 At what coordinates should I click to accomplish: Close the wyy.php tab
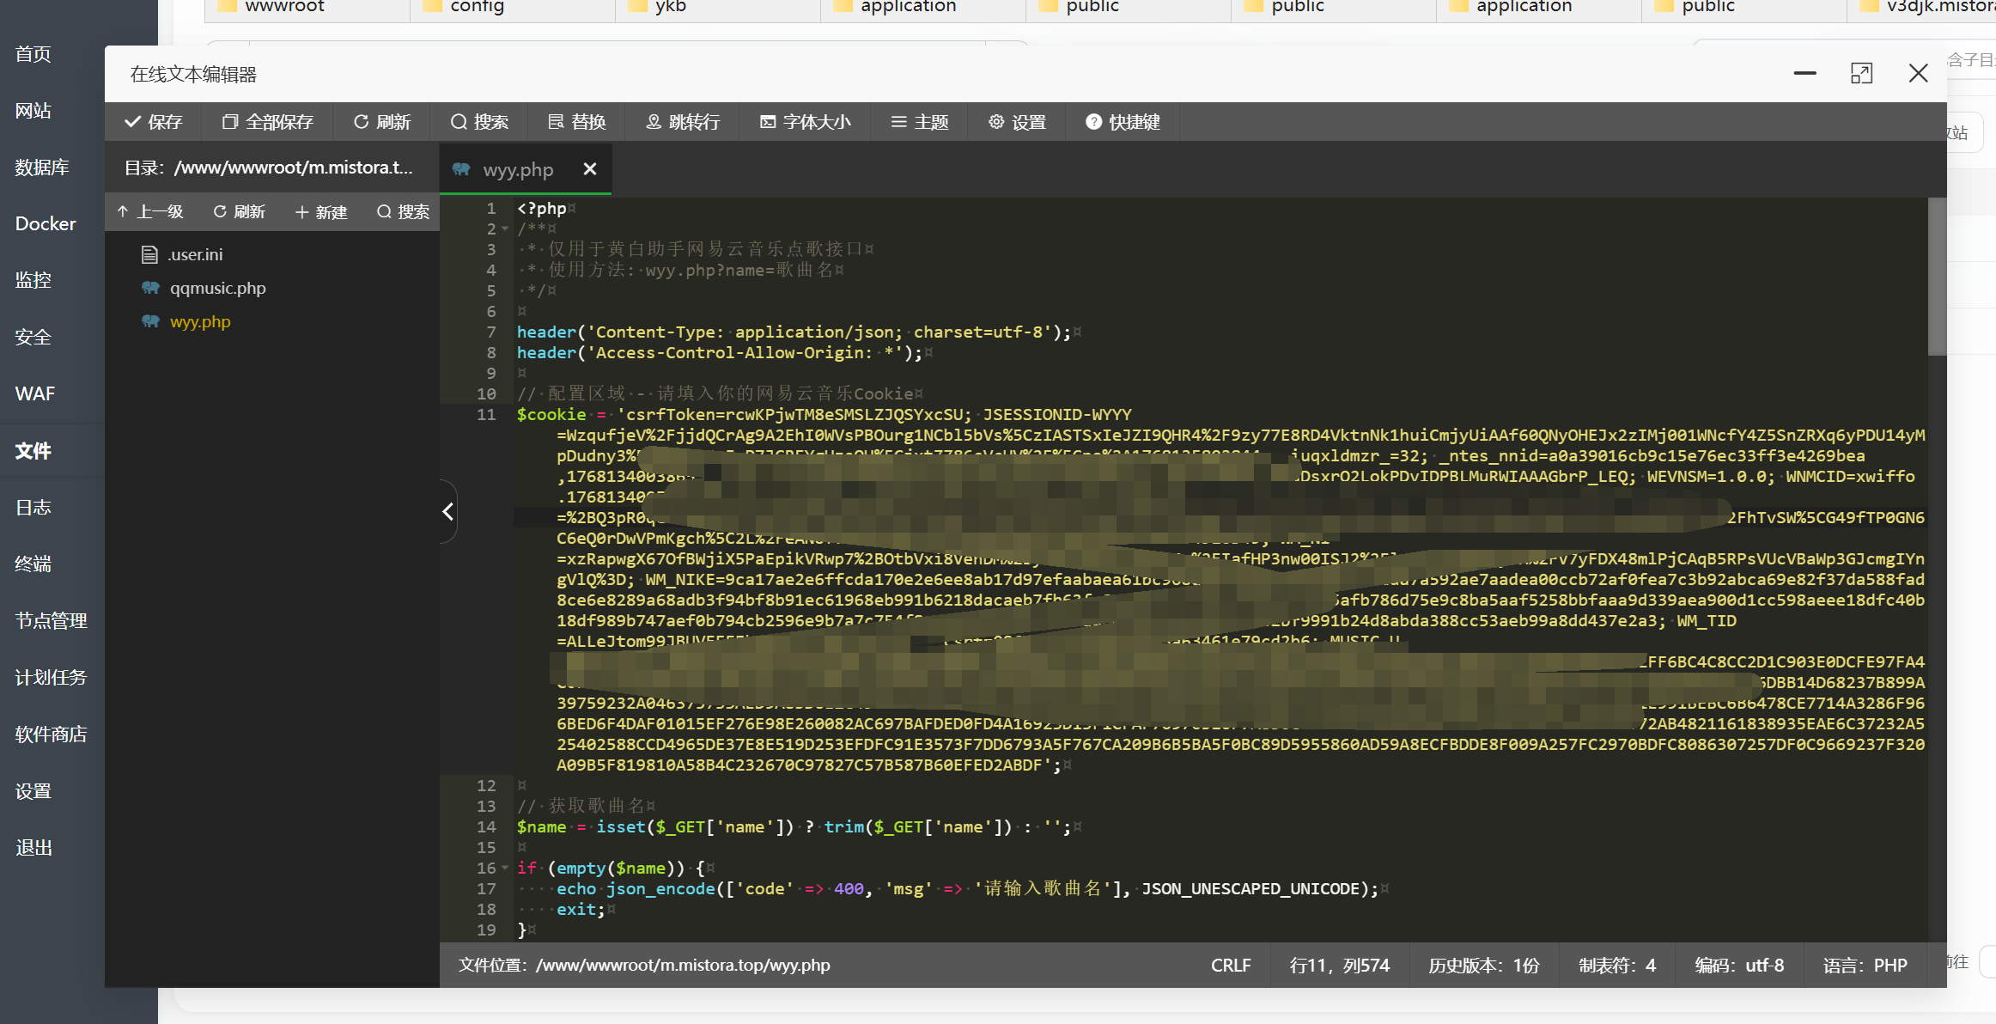[x=590, y=169]
